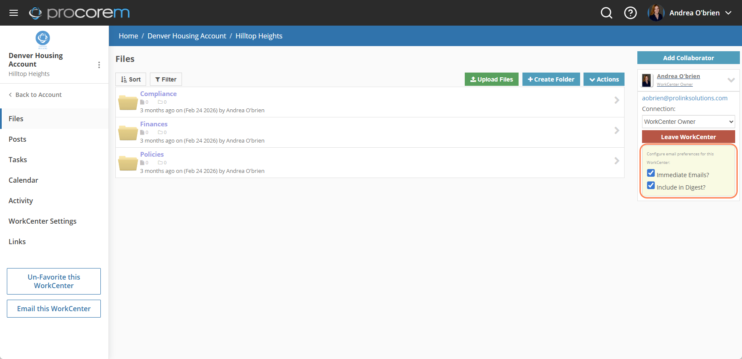Viewport: 742px width, 359px height.
Task: Click the Sort button
Action: (131, 79)
